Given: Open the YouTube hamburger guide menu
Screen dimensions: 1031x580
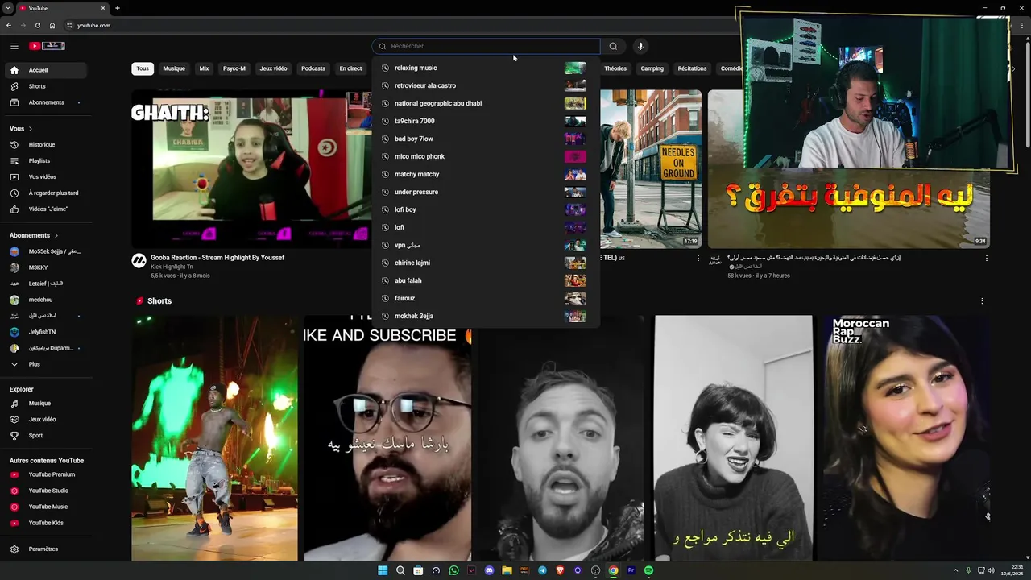Looking at the screenshot, I should (14, 46).
